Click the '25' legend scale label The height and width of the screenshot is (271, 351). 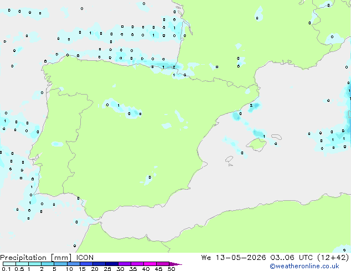pos(107,269)
